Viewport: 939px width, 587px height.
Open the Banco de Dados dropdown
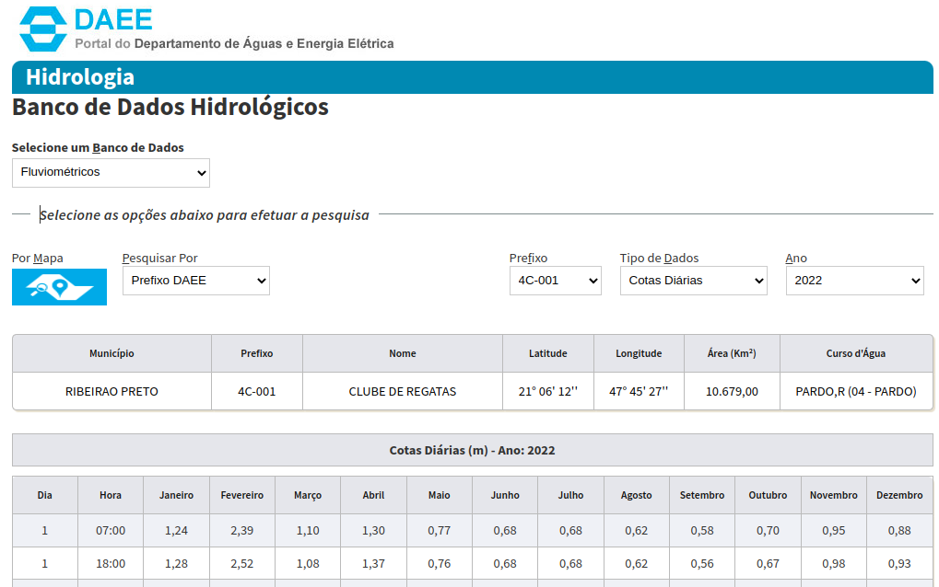111,172
